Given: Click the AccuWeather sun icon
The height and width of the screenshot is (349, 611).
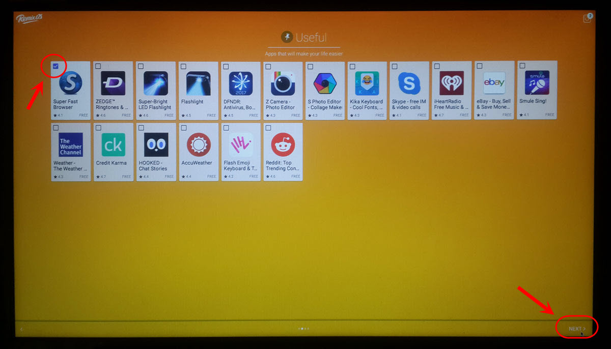Looking at the screenshot, I should 198,145.
